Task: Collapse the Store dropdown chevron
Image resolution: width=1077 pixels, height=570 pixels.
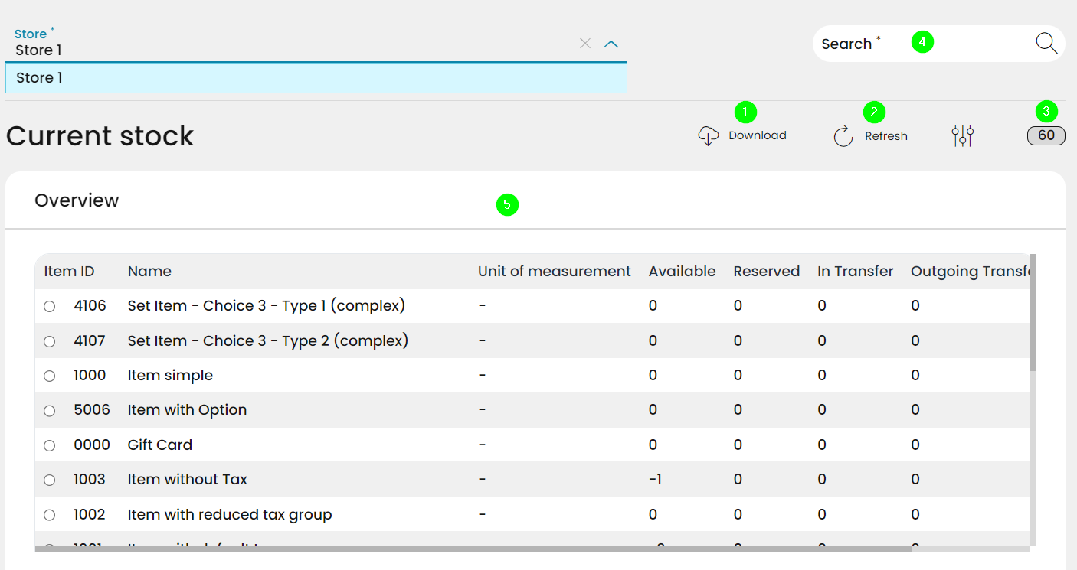Action: 611,44
